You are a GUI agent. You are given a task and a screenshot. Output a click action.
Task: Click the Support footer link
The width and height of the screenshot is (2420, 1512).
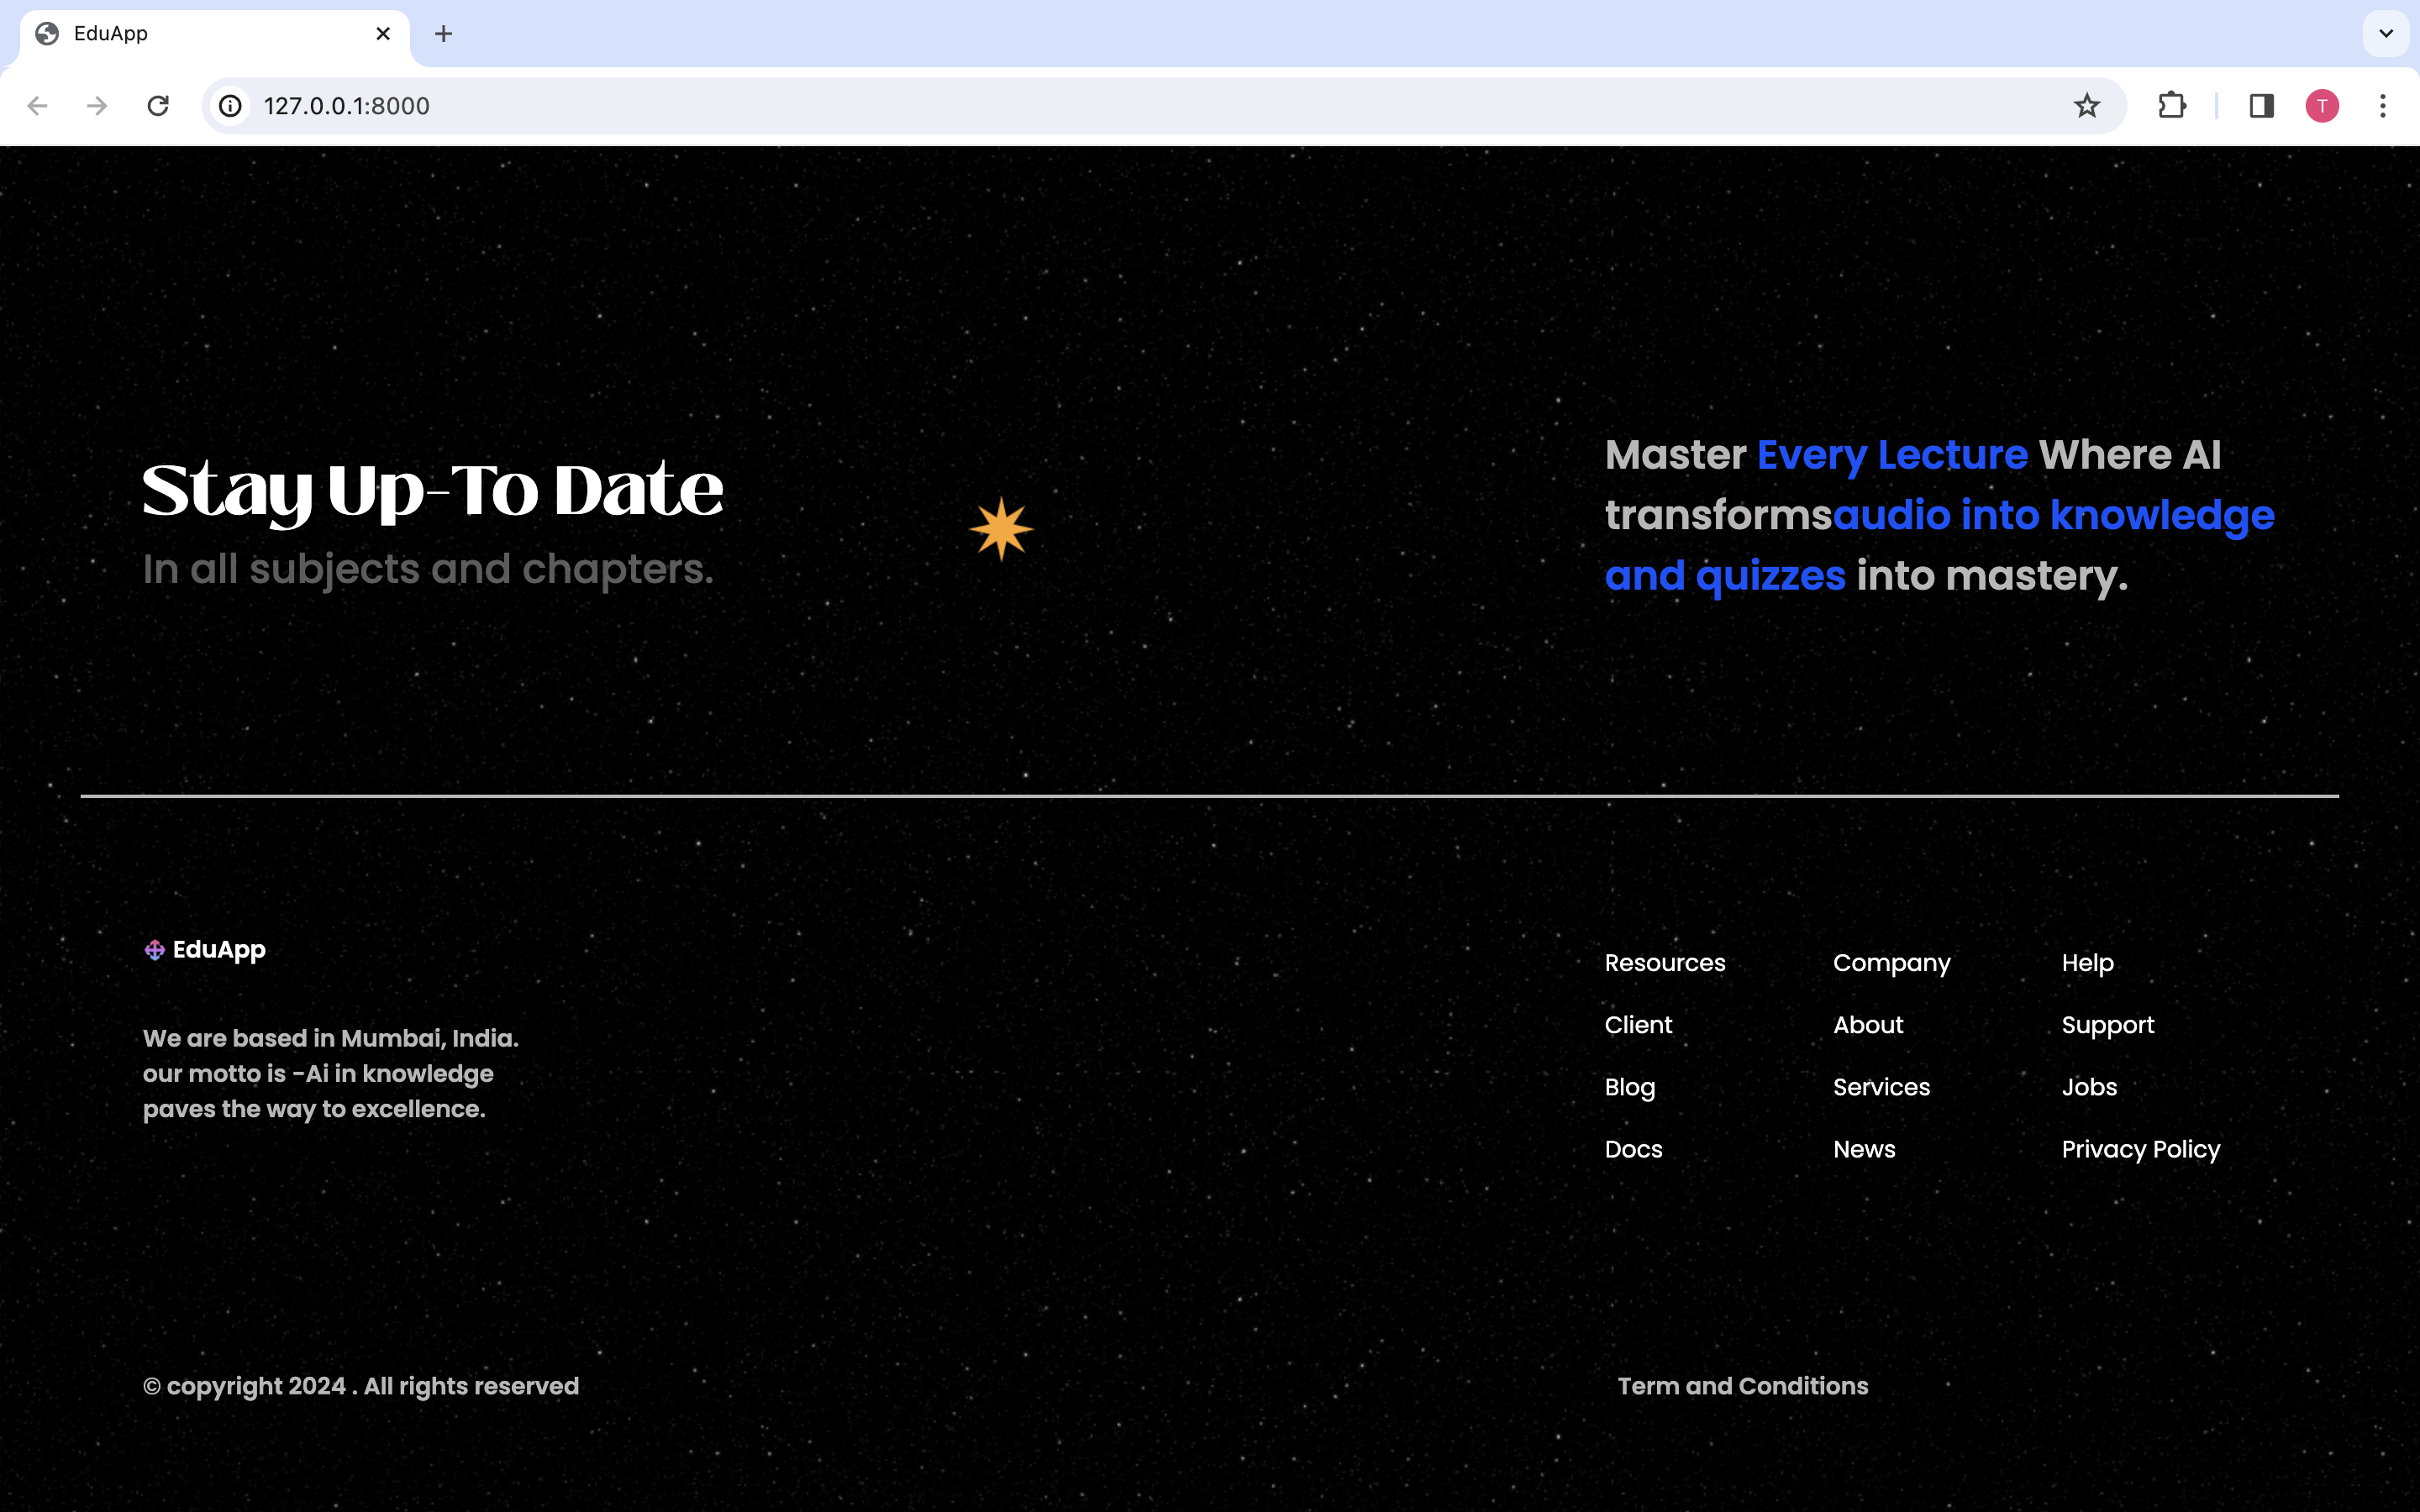point(2107,1025)
